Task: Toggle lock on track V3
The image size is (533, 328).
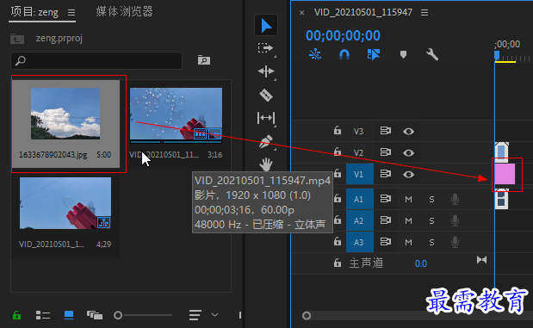Action: tap(338, 130)
